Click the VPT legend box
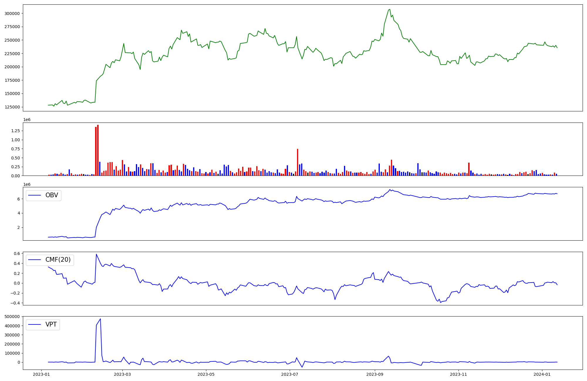The image size is (587, 381). (x=43, y=324)
